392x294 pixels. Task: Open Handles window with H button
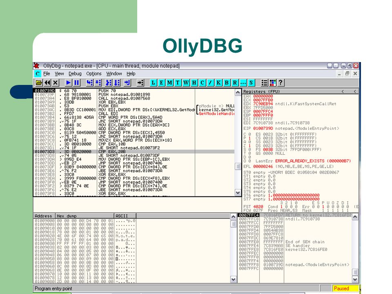[194, 83]
